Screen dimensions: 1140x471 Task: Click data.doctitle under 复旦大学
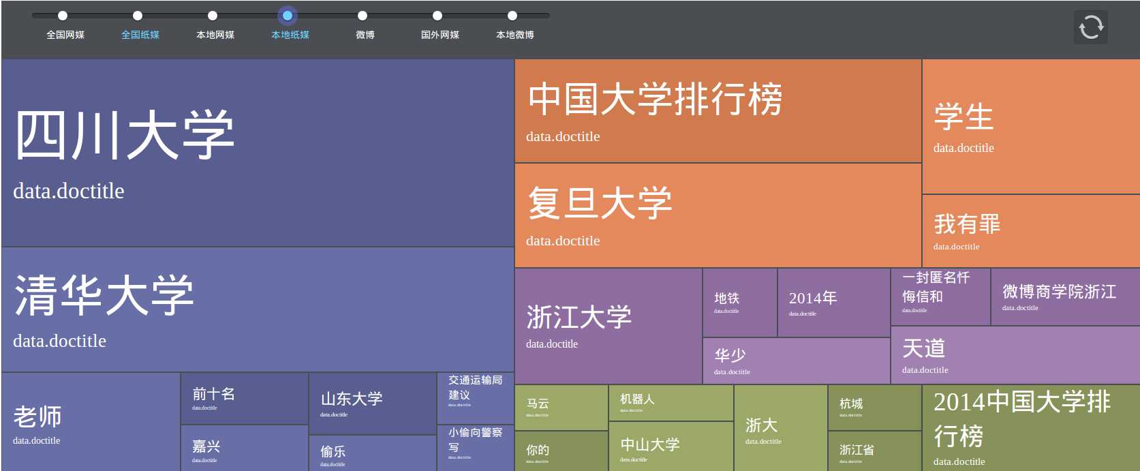pyautogui.click(x=563, y=241)
